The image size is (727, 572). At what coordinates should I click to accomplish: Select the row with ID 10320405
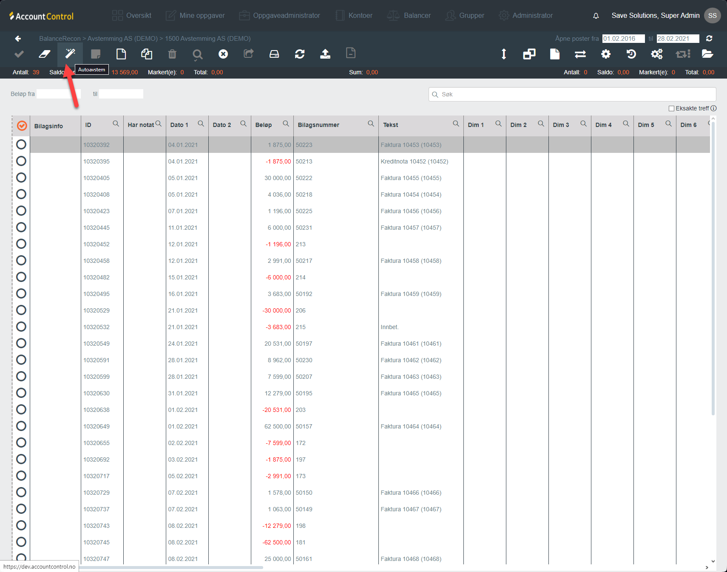[x=21, y=178]
